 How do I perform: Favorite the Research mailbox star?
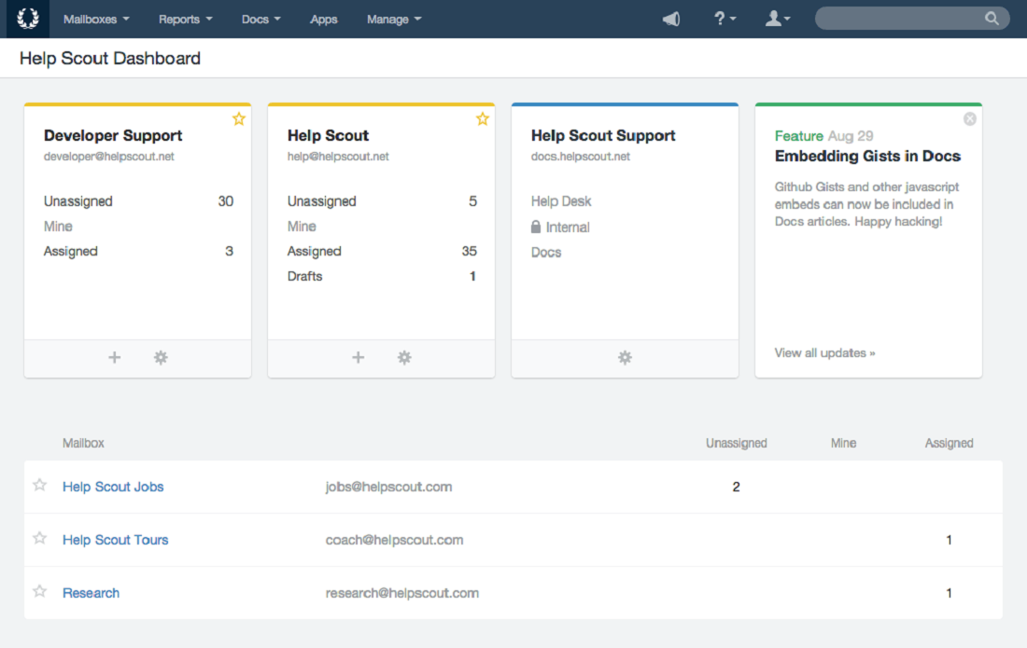[x=39, y=591]
